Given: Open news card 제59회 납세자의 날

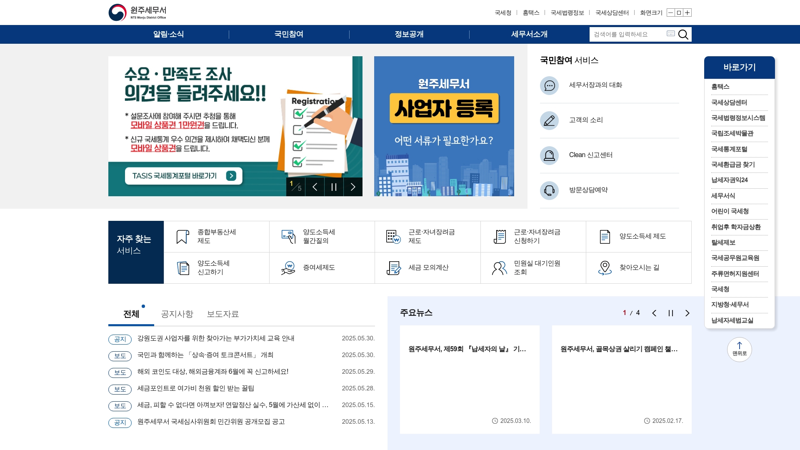Looking at the screenshot, I should (470, 380).
